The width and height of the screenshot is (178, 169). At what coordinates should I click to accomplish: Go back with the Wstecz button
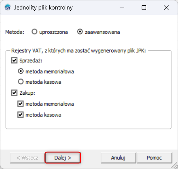click(x=27, y=158)
